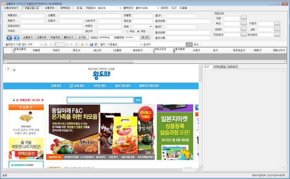Delete record with the X icon
290x179 pixels.
(x=87, y=44)
